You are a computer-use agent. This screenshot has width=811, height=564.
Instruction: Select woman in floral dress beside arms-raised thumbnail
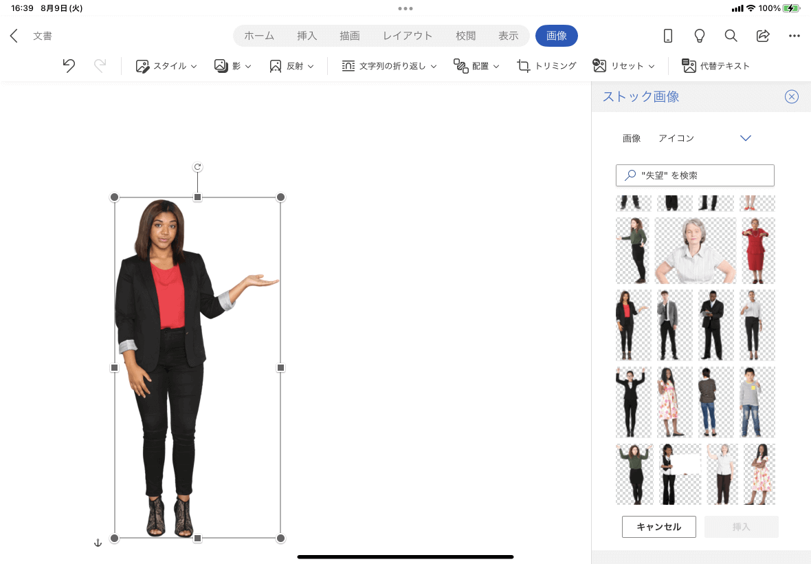tap(674, 402)
